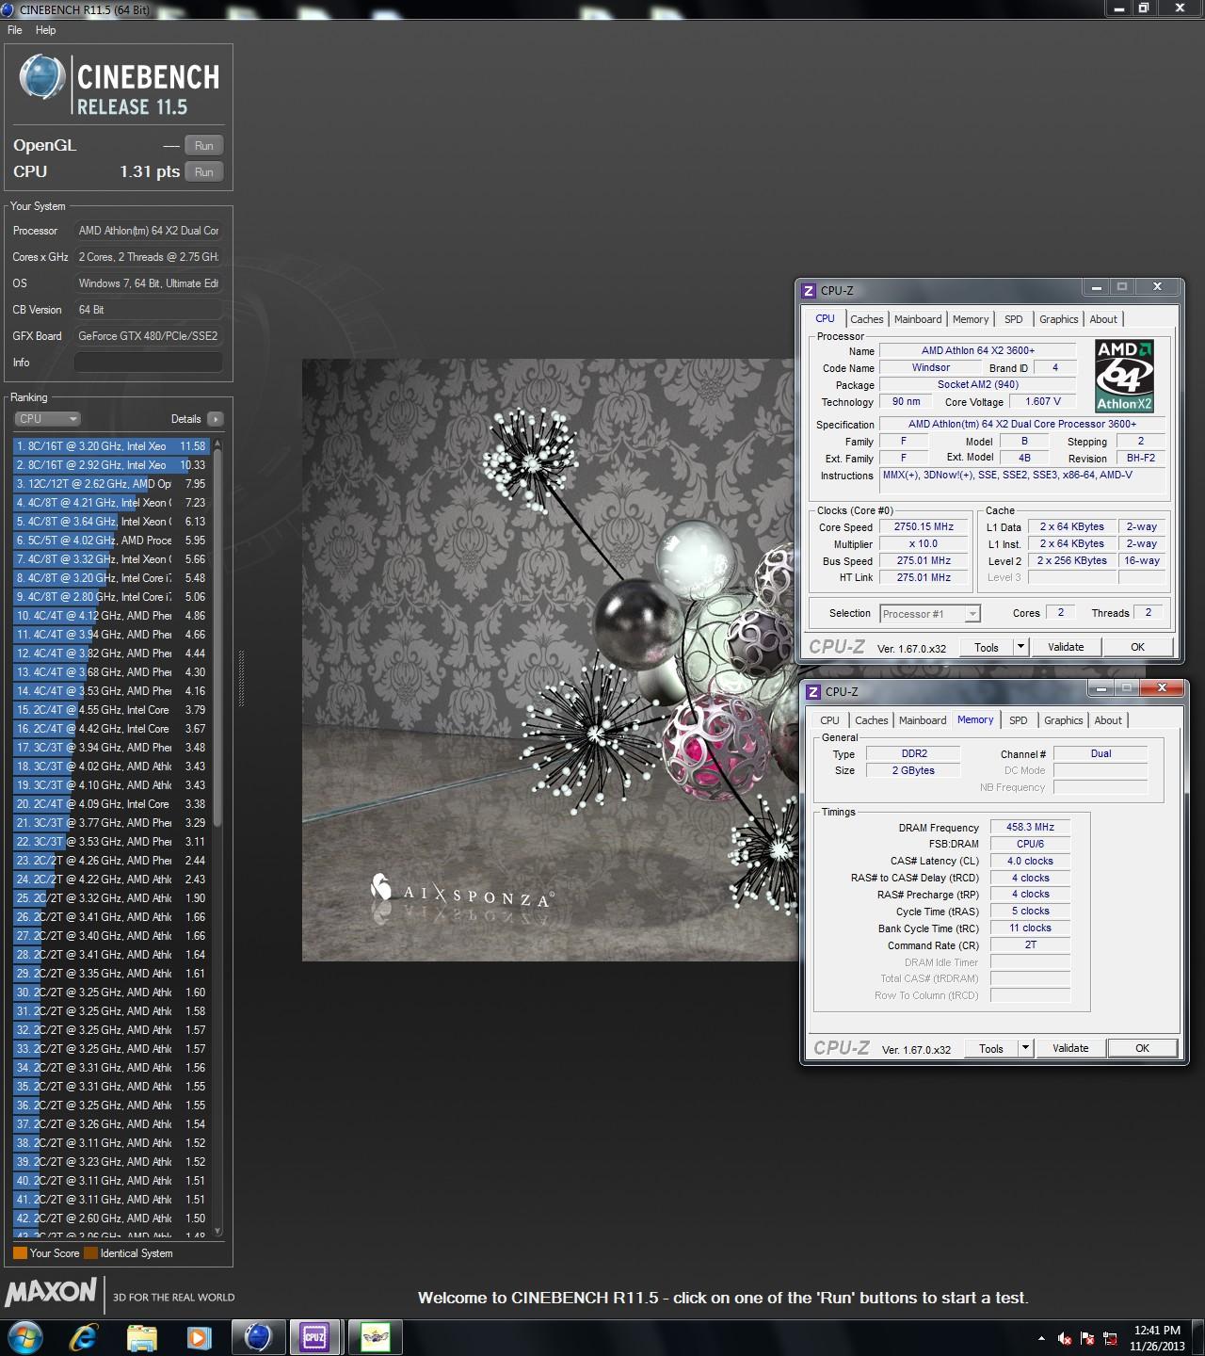Image resolution: width=1205 pixels, height=1356 pixels.
Task: Click the Your Score legend swatch
Action: point(20,1253)
